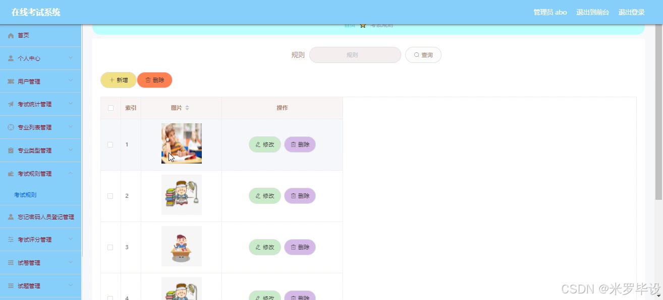Click the circle icon beside 专业列表管理

[x=11, y=127]
